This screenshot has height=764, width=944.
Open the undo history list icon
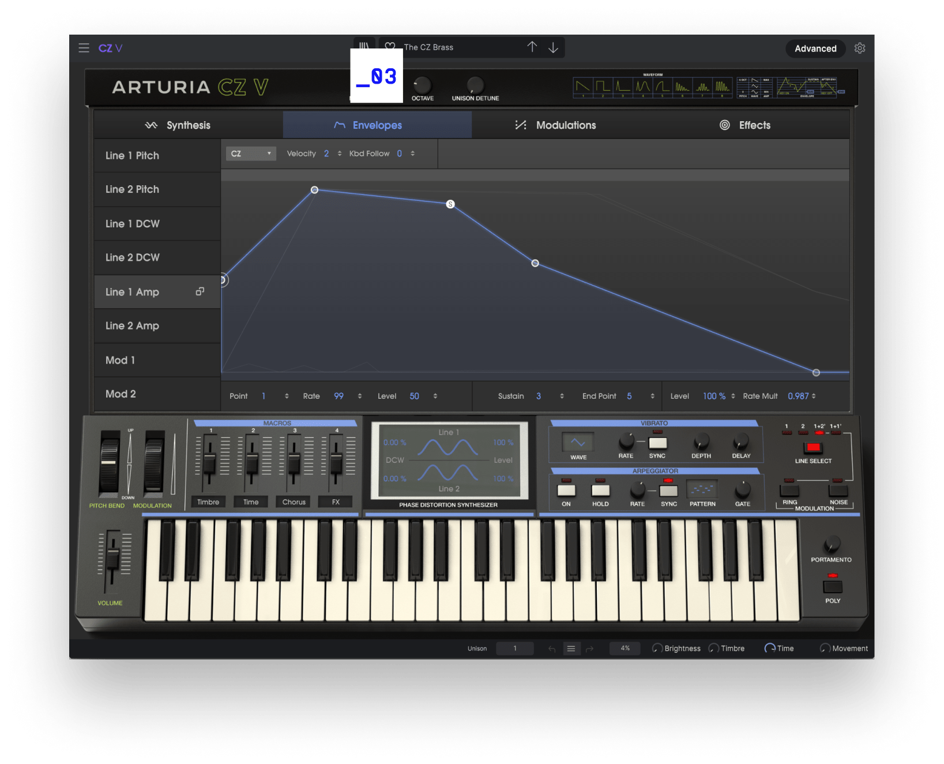pos(571,649)
